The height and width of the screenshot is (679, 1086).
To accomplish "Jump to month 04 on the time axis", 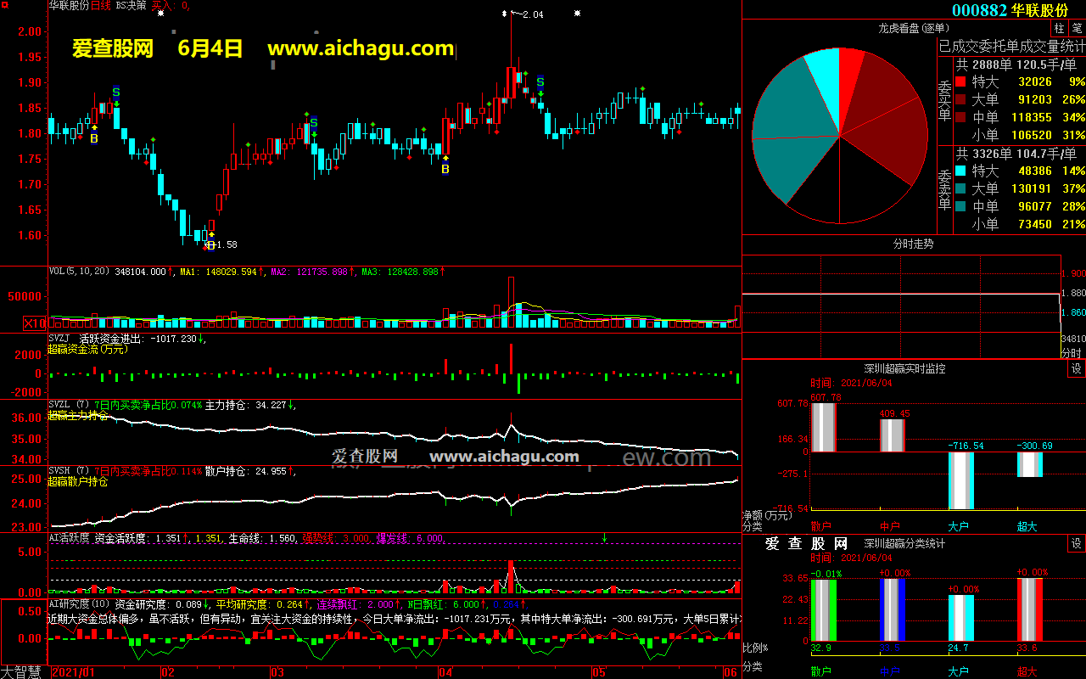I will [x=445, y=672].
